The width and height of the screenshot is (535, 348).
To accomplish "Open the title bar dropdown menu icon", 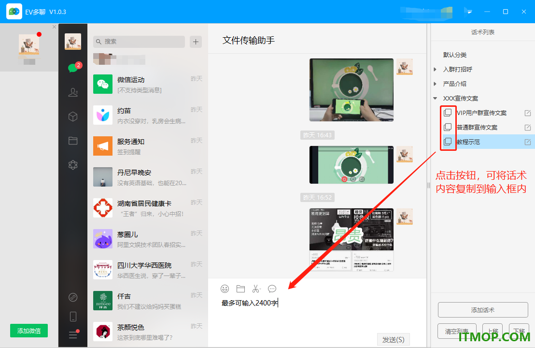I will point(469,12).
